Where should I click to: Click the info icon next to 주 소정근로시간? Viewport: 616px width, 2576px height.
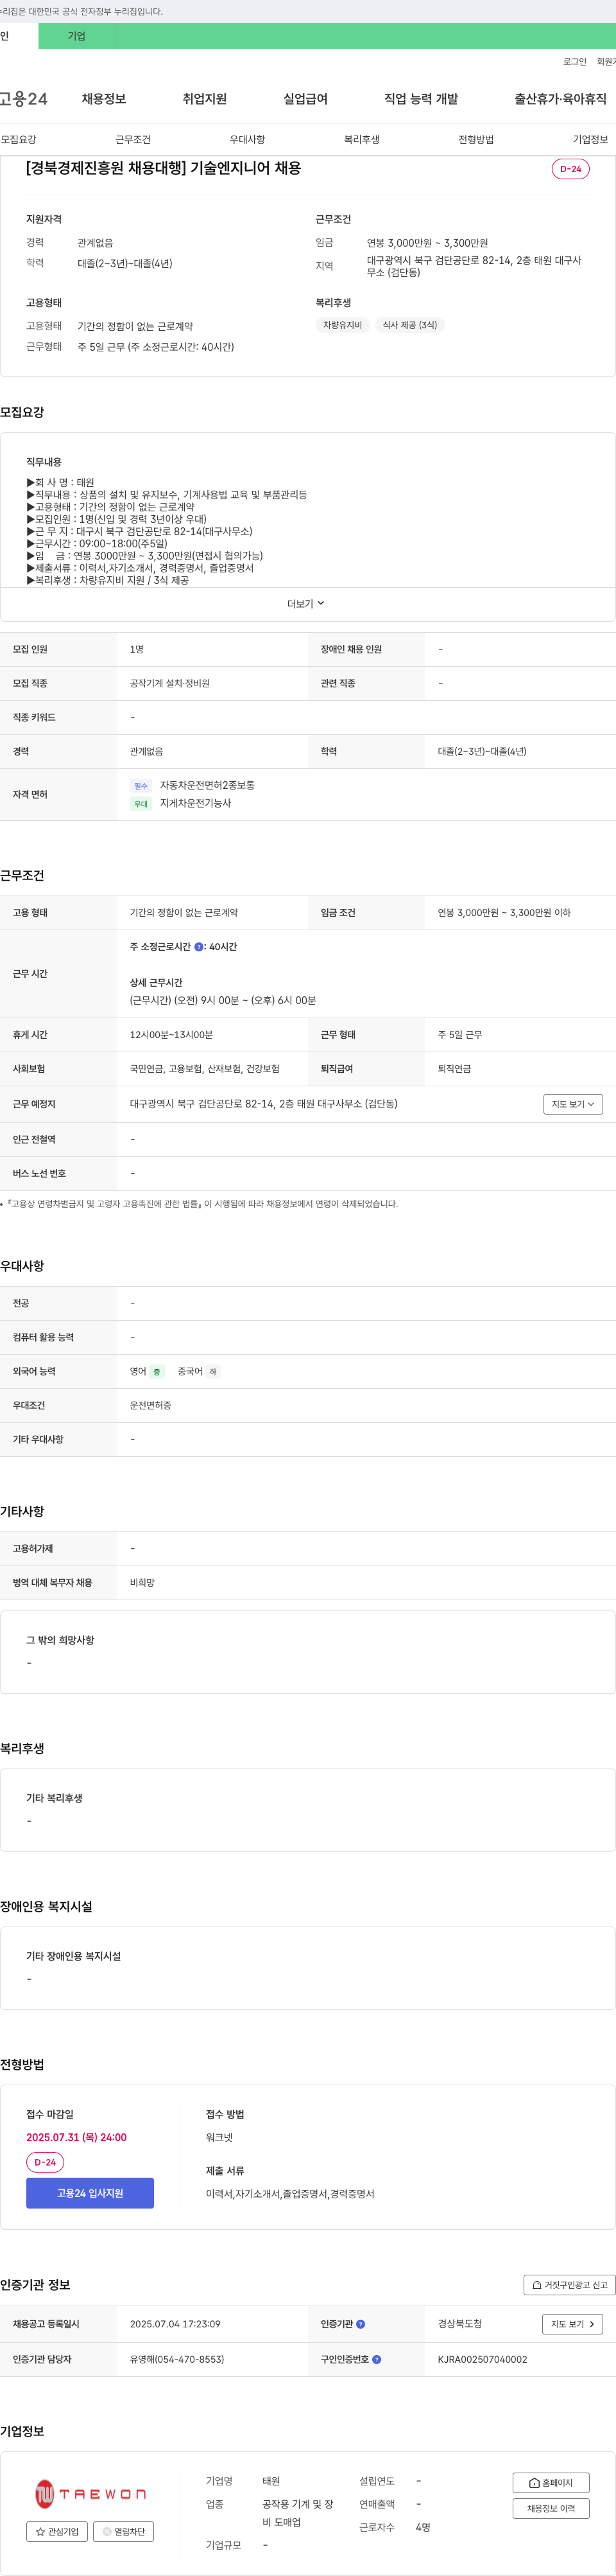(199, 947)
